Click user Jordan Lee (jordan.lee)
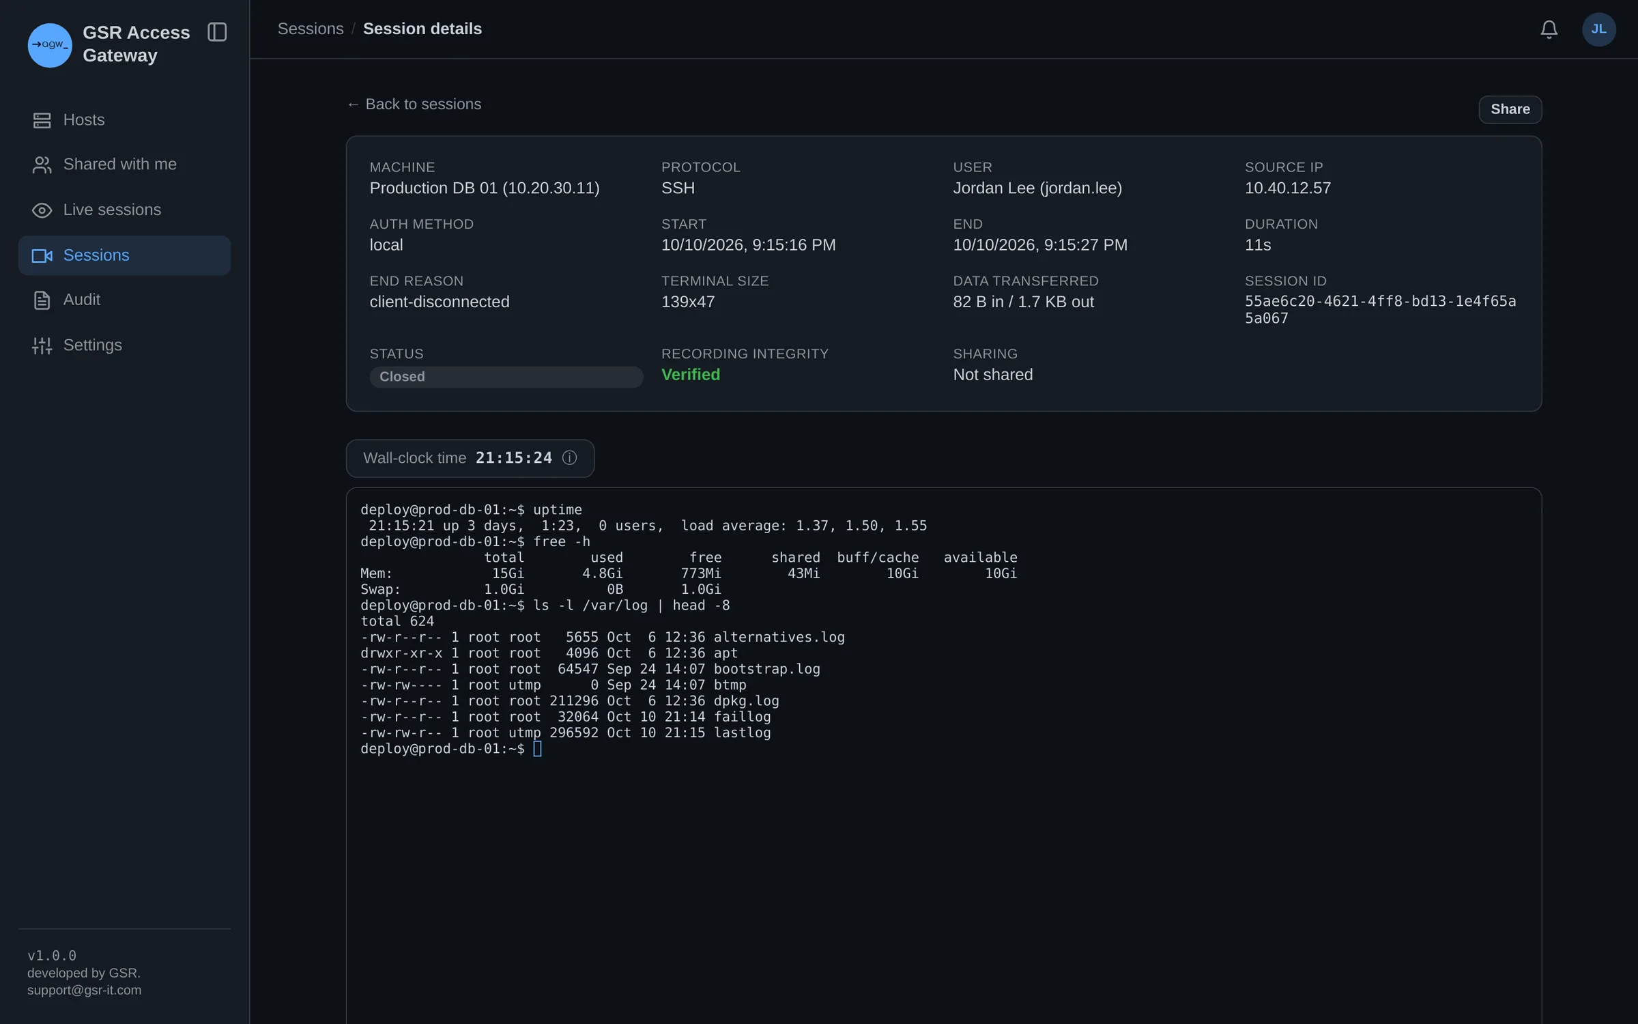 1037,188
